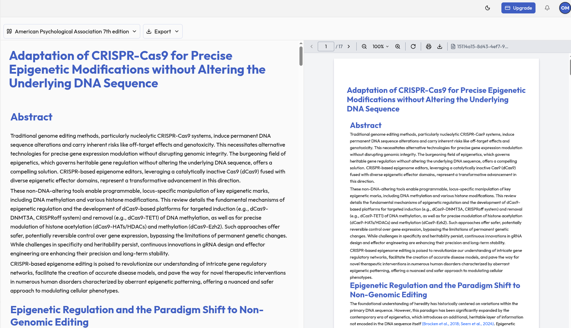The image size is (571, 328).
Task: Click the Upgrade button
Action: point(518,8)
